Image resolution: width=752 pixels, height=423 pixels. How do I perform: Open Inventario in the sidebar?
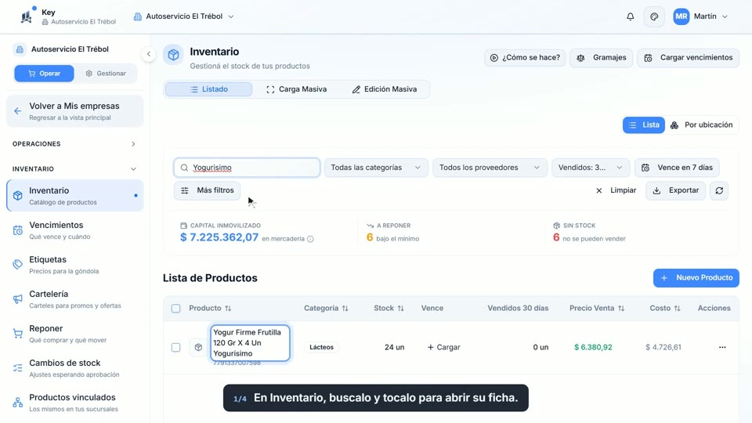[x=75, y=196]
